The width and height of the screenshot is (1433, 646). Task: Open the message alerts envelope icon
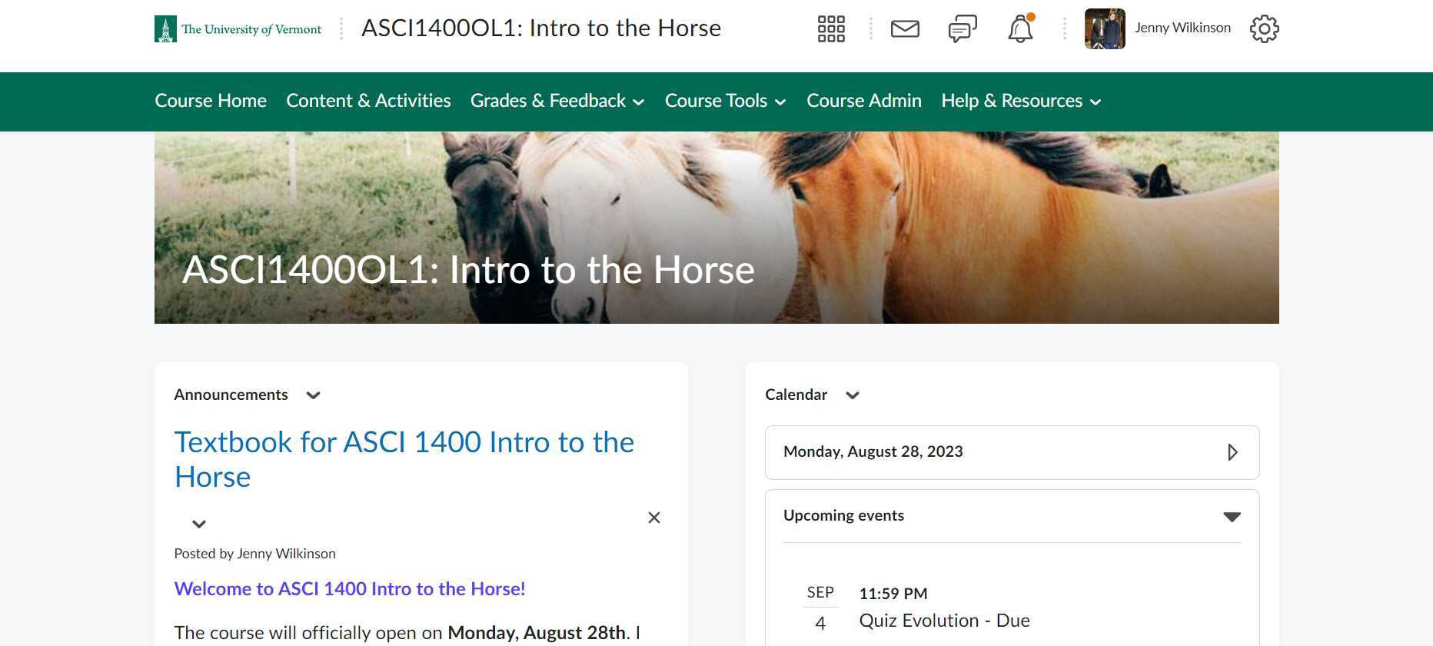click(905, 29)
